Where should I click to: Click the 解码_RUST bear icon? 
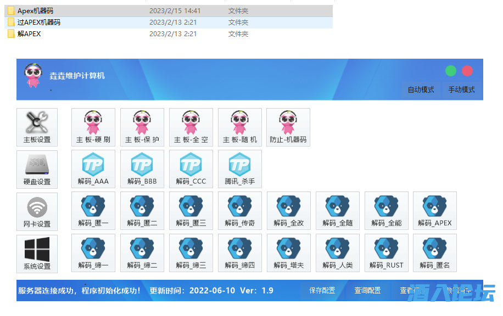pyautogui.click(x=386, y=253)
